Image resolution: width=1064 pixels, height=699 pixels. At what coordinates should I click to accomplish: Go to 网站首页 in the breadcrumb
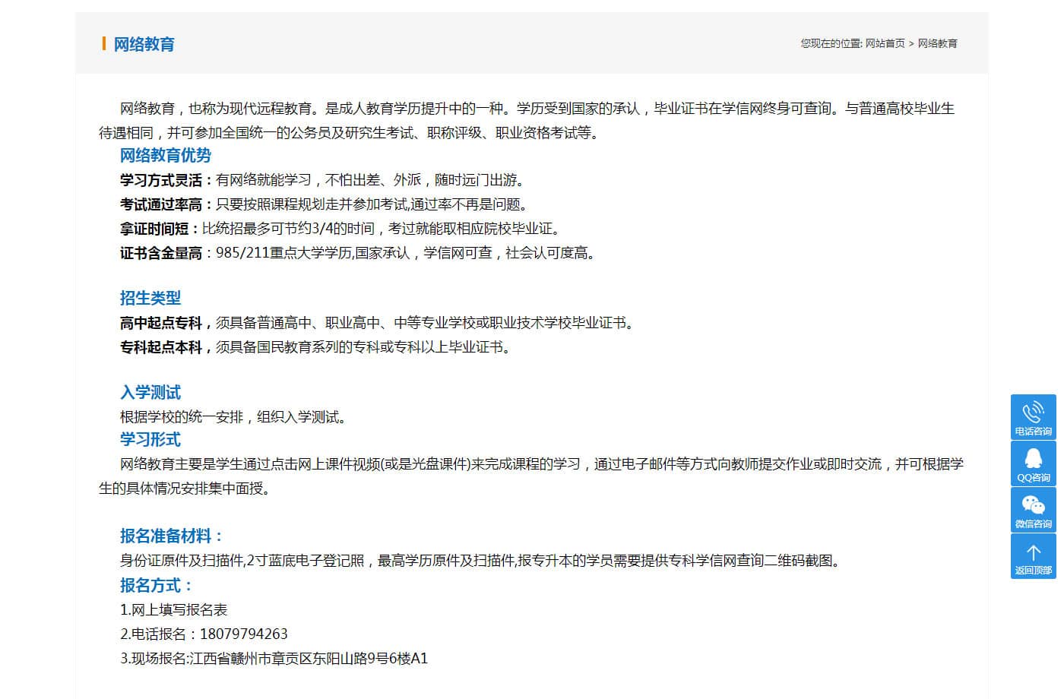click(x=885, y=43)
